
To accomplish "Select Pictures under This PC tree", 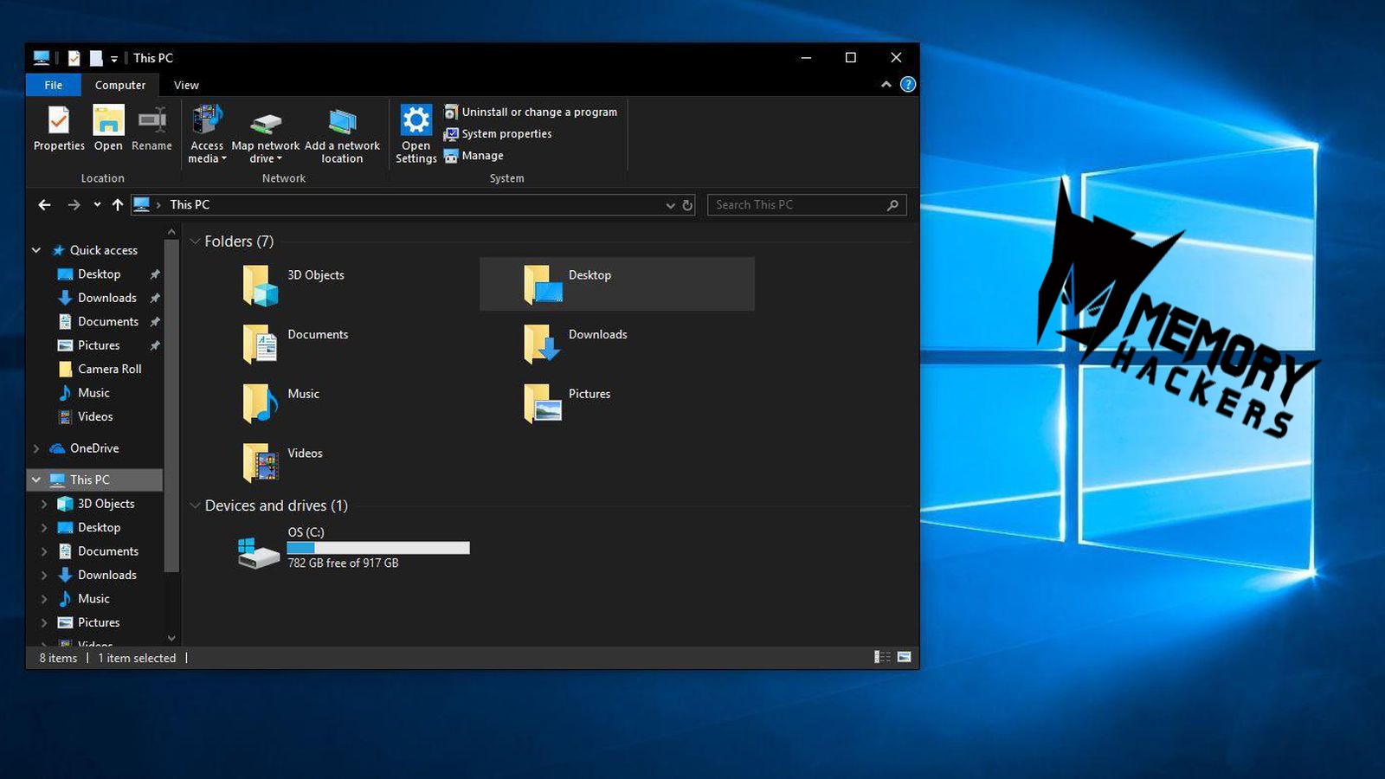I will 99,622.
